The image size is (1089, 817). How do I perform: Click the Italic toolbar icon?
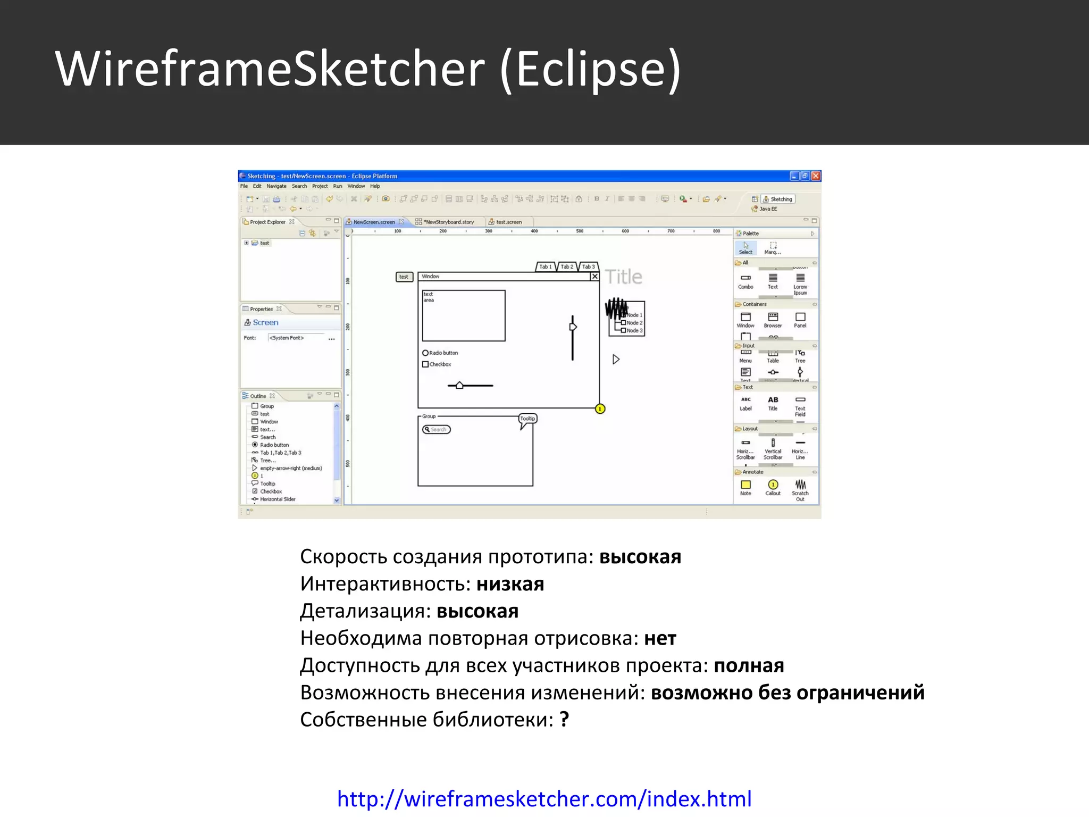pyautogui.click(x=607, y=199)
